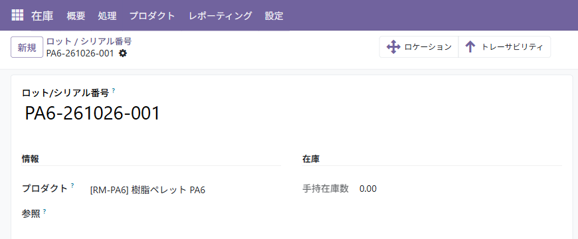Click help mark next to プロダクト label

[x=72, y=185]
